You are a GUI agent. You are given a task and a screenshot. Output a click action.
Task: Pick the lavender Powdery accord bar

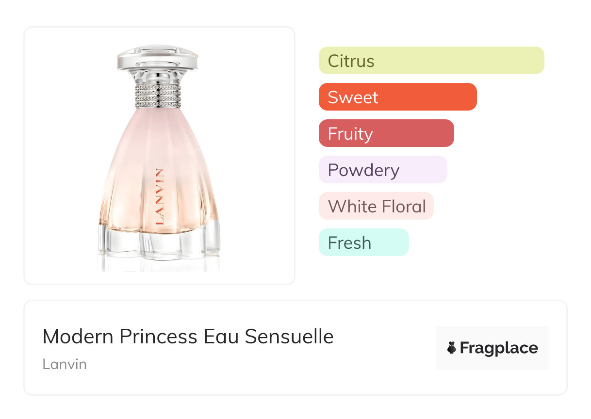(x=382, y=170)
